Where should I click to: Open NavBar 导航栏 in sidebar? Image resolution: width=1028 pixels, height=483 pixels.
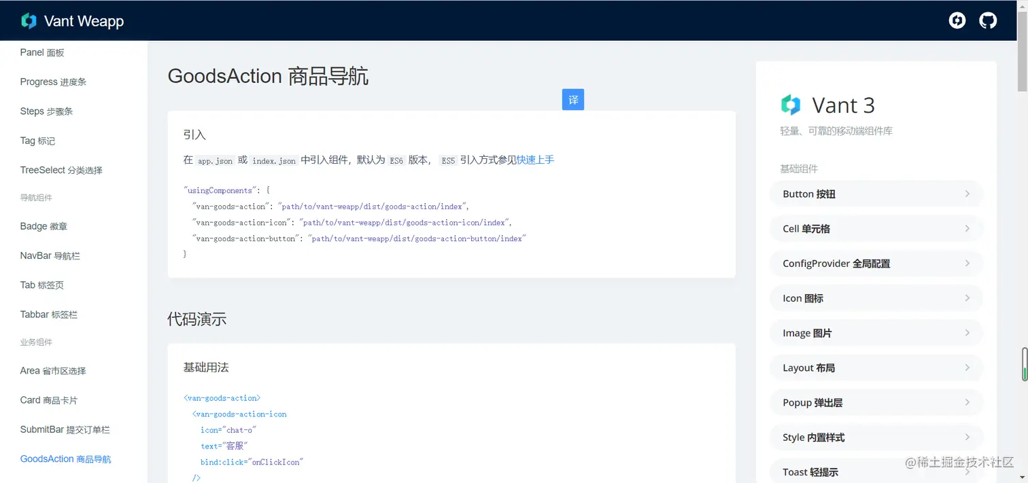tap(50, 255)
